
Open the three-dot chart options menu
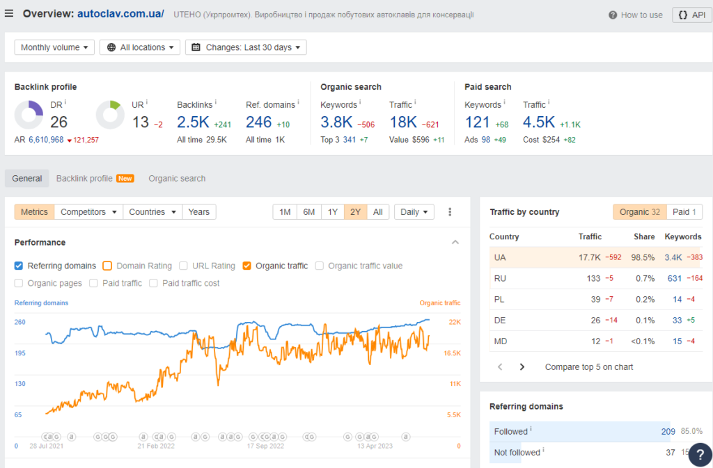450,212
